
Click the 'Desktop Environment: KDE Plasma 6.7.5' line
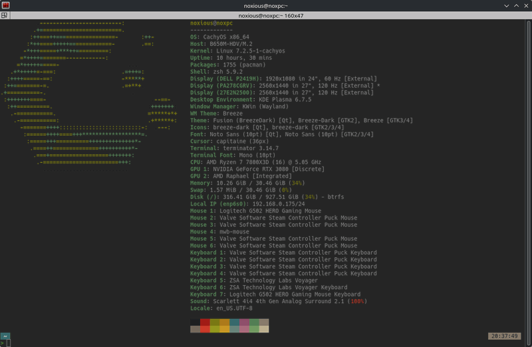click(251, 100)
